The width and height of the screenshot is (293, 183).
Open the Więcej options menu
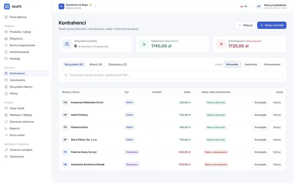[x=245, y=25]
